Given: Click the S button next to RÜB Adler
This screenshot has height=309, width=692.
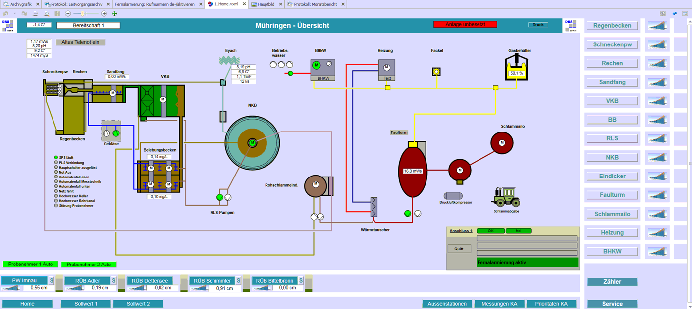Looking at the screenshot, I should pyautogui.click(x=113, y=281).
